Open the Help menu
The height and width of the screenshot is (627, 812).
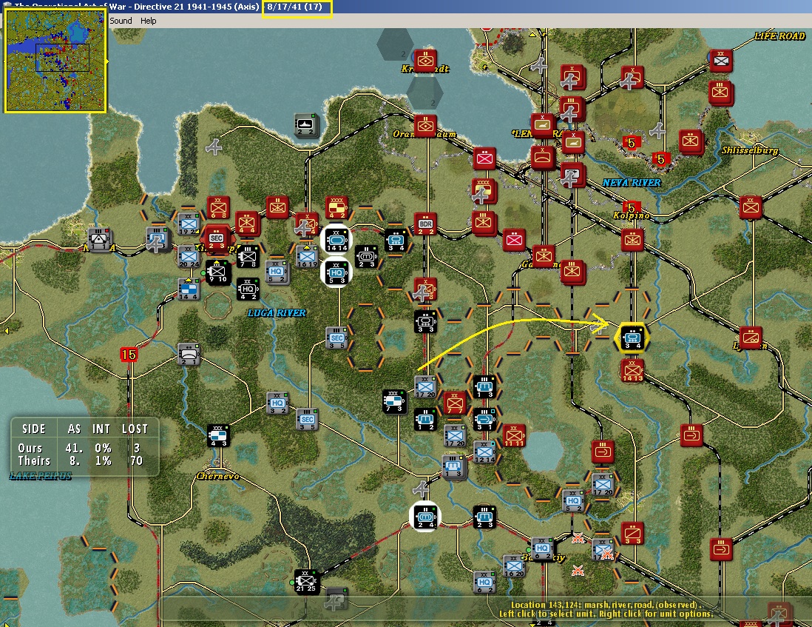148,21
